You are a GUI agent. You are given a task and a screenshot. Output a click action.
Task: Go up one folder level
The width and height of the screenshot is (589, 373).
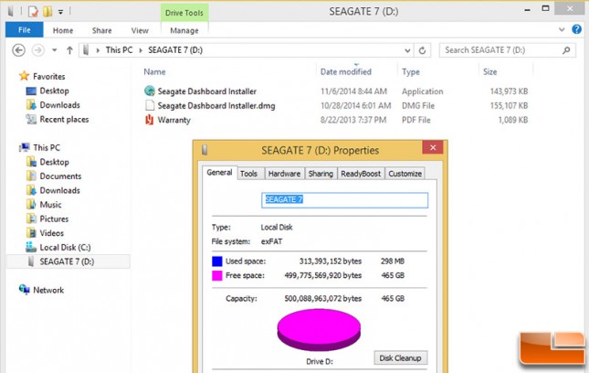[69, 50]
